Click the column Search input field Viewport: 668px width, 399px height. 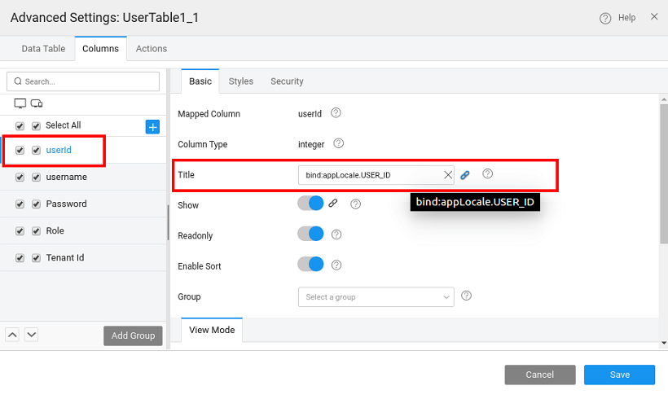pyautogui.click(x=83, y=81)
